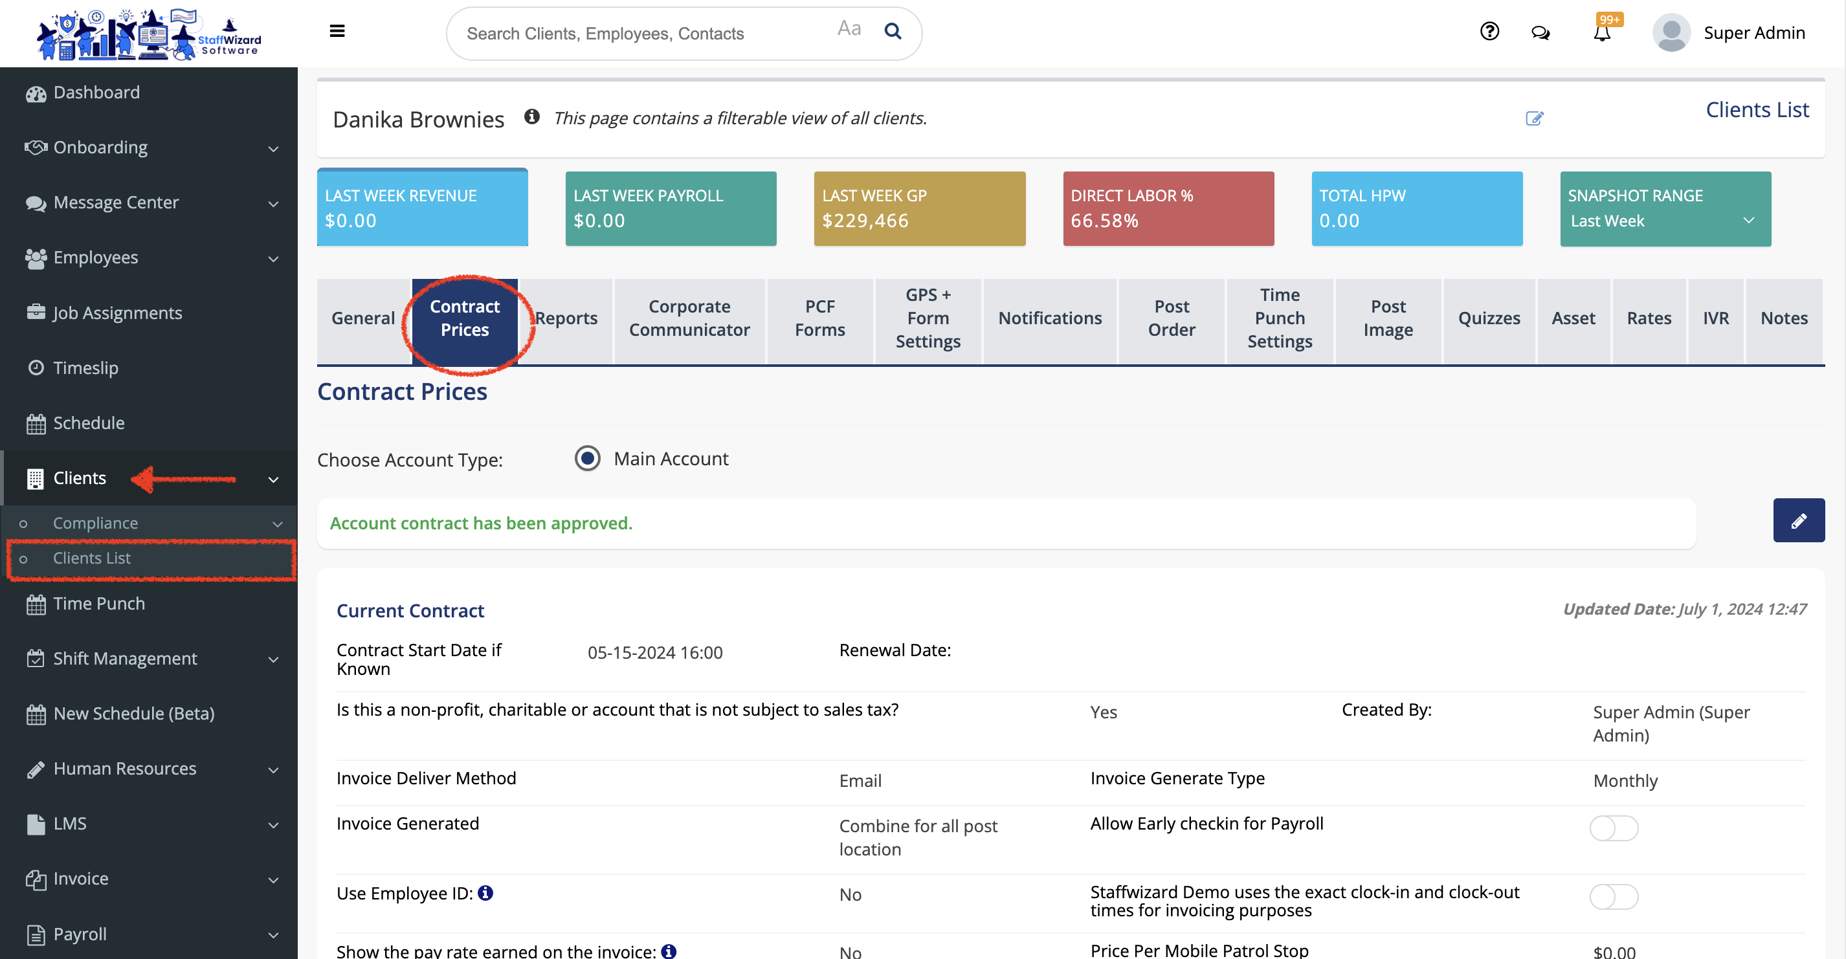The width and height of the screenshot is (1846, 959).
Task: Click the Use Employee ID info icon
Action: click(485, 893)
